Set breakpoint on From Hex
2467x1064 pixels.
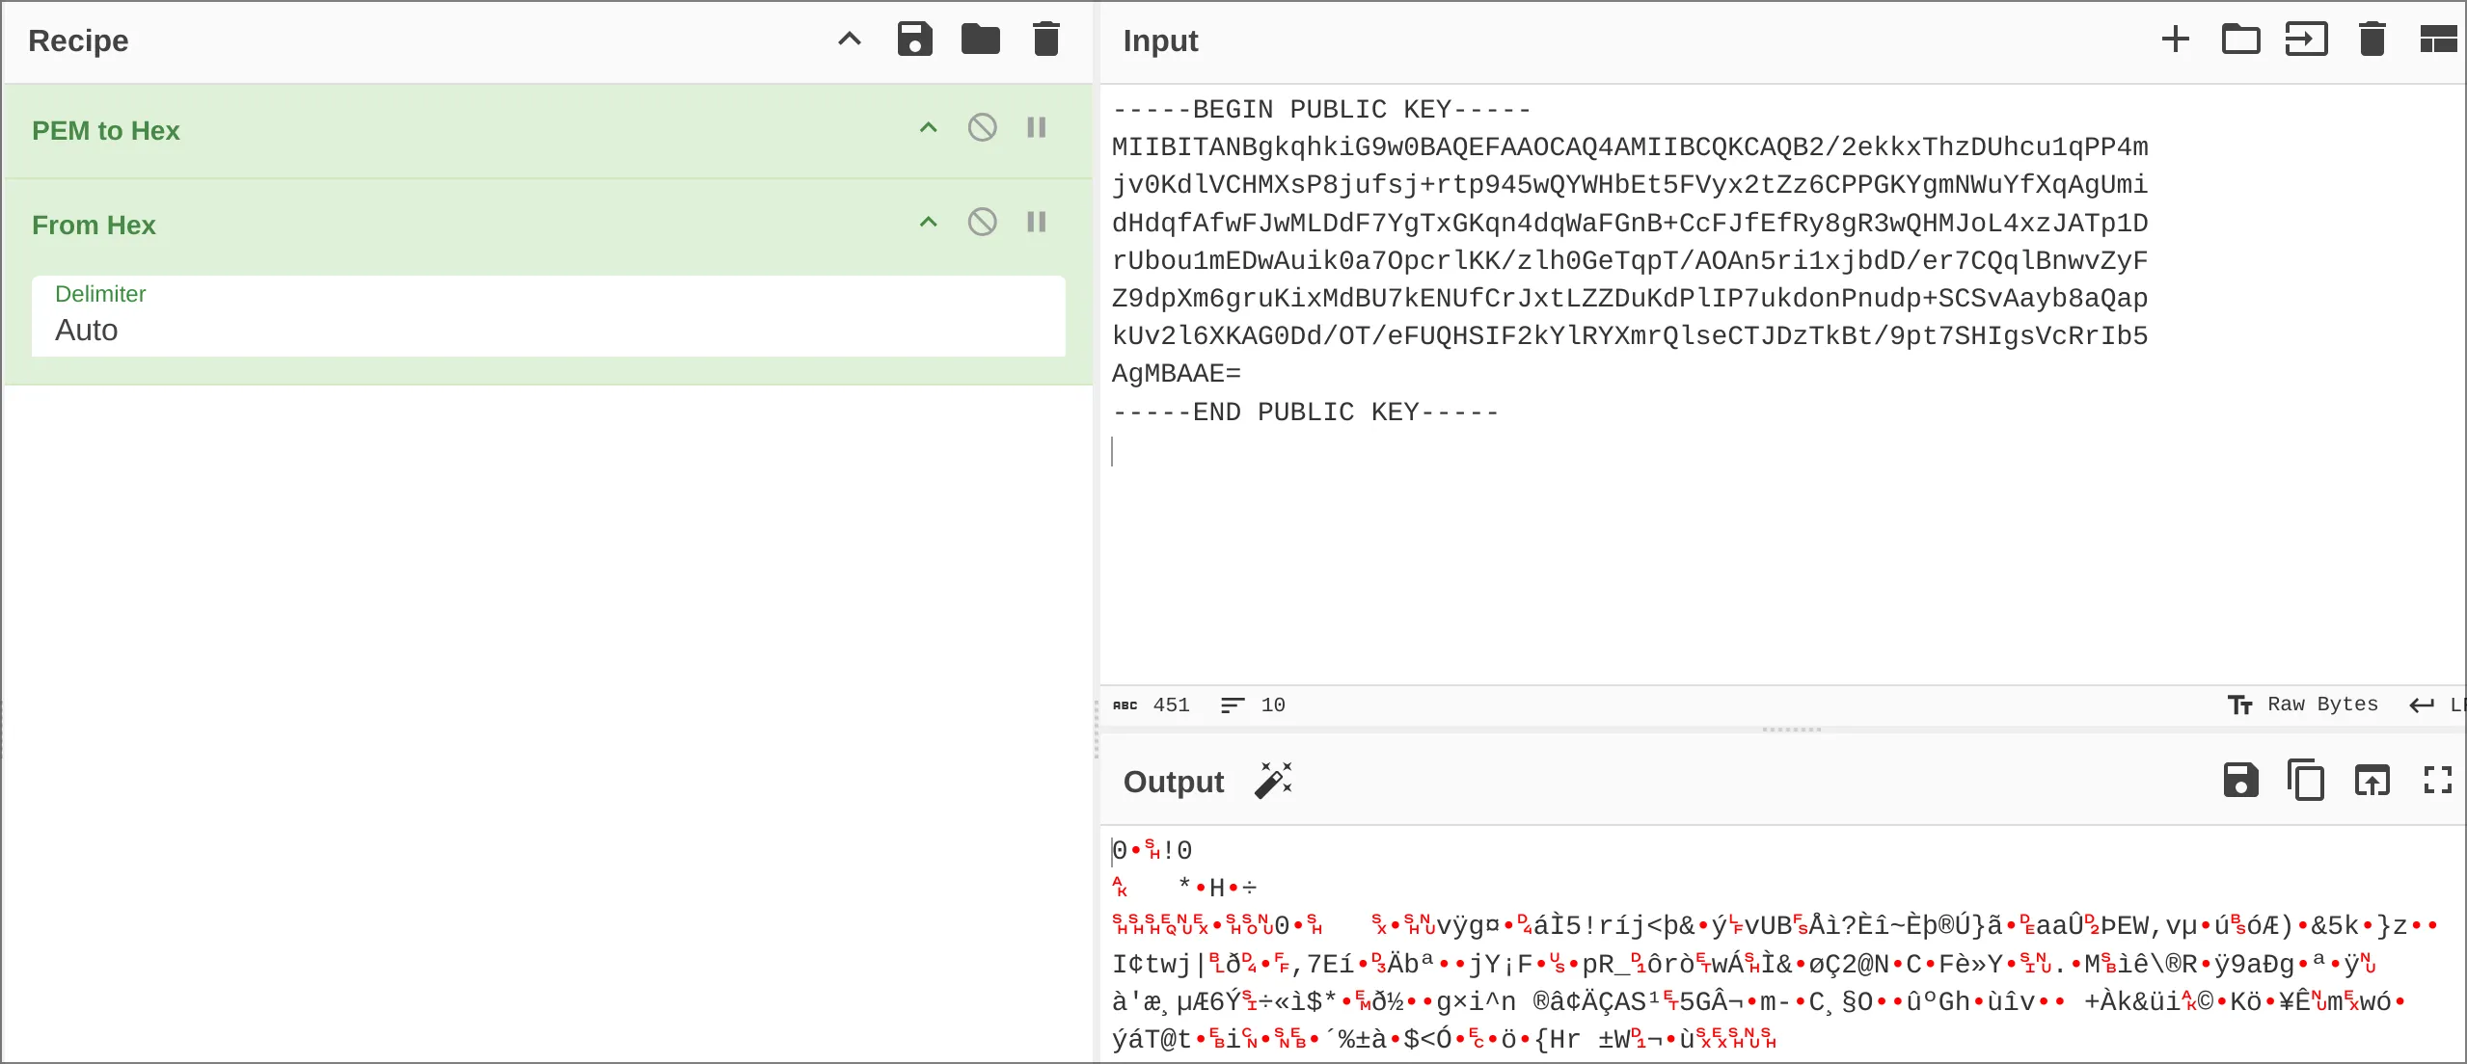tap(1037, 223)
